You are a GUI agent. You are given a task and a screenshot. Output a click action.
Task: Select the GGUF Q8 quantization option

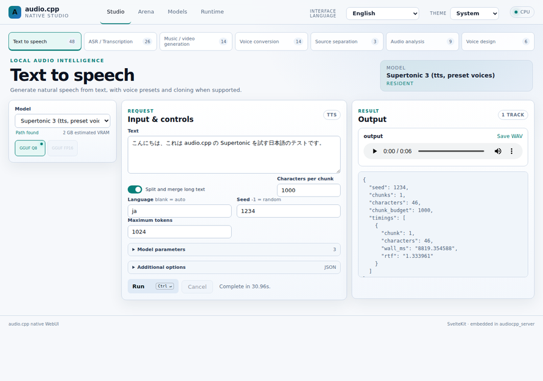(30, 148)
